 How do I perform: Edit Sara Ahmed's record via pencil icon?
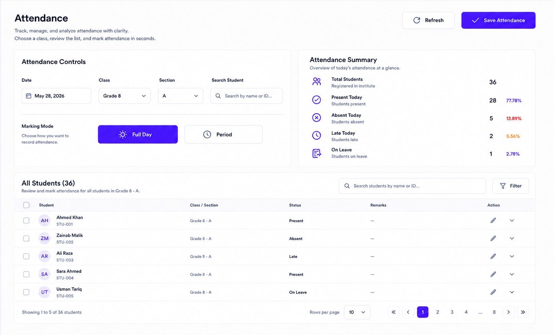point(493,274)
